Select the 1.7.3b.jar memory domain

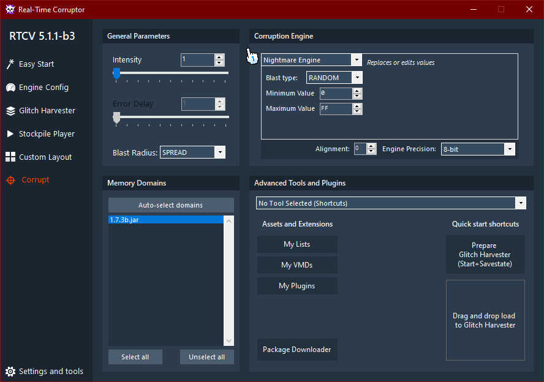(x=166, y=220)
